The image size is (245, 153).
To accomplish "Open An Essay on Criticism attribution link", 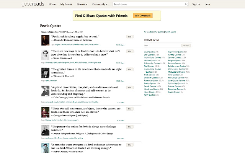I will tap(80, 40).
